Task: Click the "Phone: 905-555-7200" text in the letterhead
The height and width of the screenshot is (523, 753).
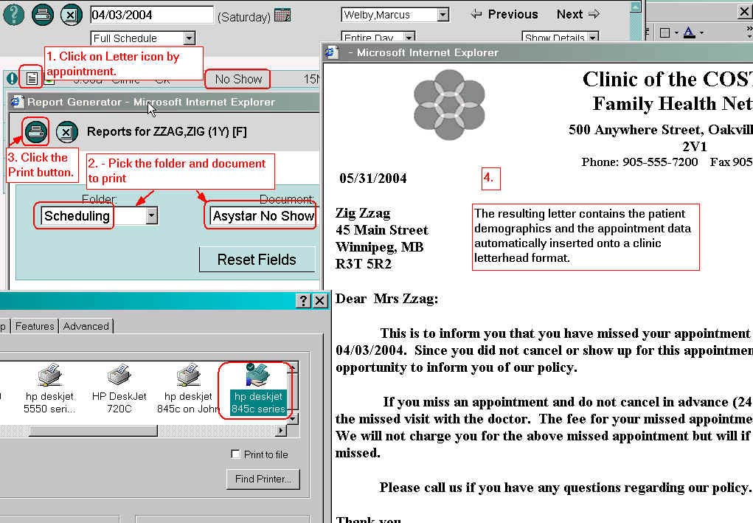Action: click(639, 162)
